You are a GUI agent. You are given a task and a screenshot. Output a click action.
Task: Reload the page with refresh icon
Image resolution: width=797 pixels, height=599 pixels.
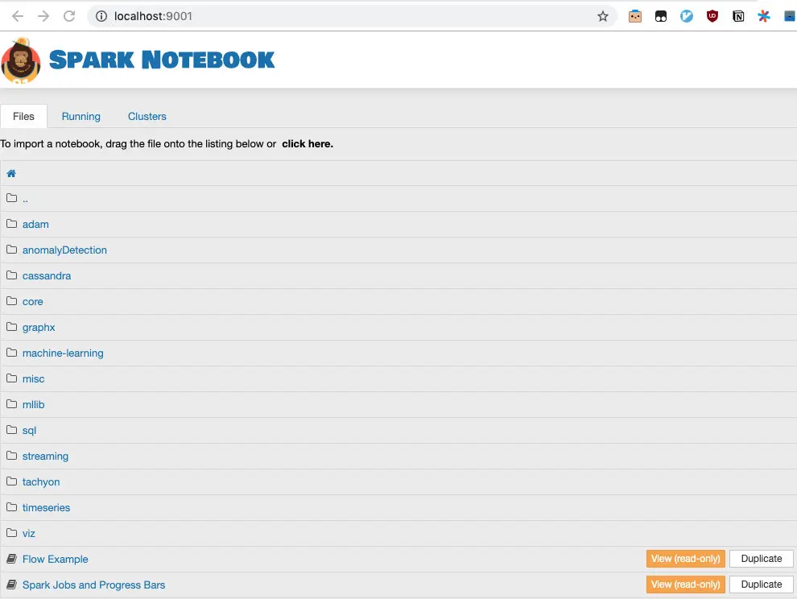(69, 16)
